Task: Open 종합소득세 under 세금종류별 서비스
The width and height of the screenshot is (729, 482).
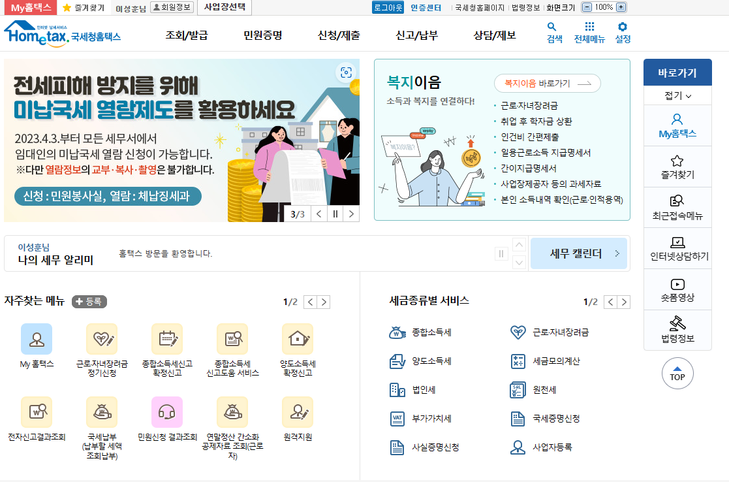Action: pos(420,332)
